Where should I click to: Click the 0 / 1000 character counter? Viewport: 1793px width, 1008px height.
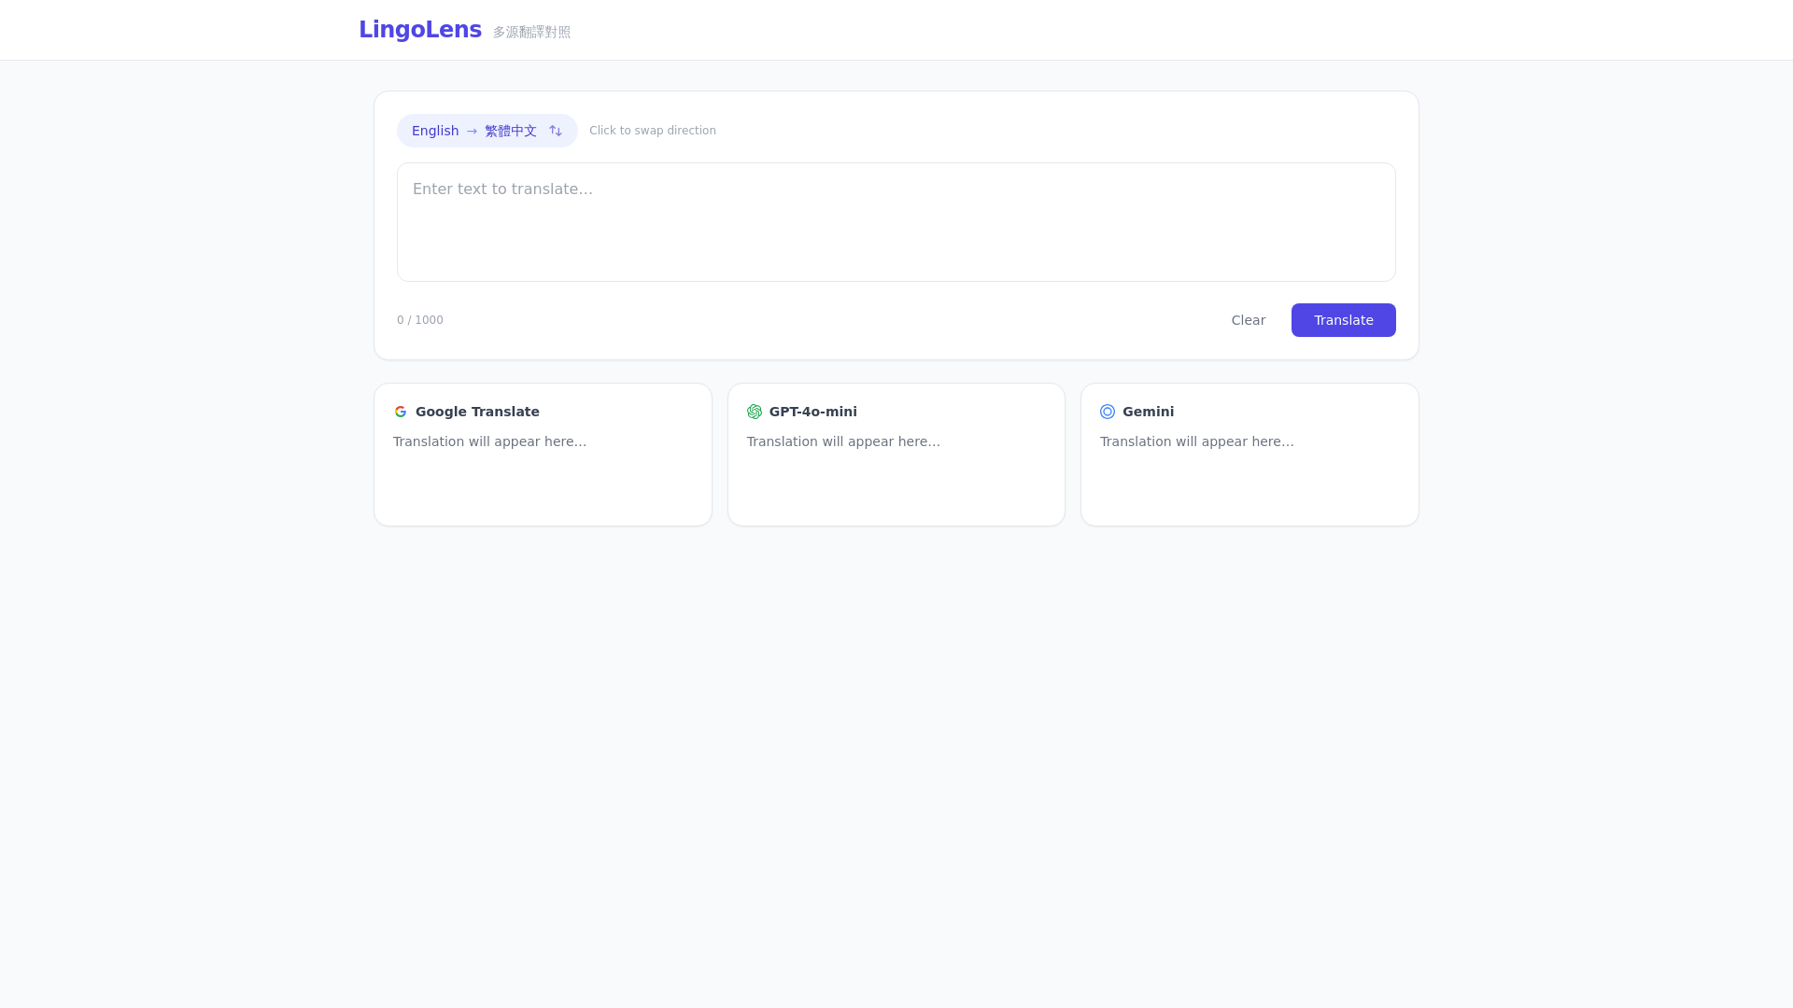tap(420, 320)
